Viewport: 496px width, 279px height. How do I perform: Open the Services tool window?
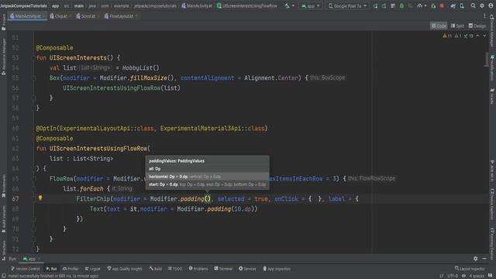tap(247, 269)
